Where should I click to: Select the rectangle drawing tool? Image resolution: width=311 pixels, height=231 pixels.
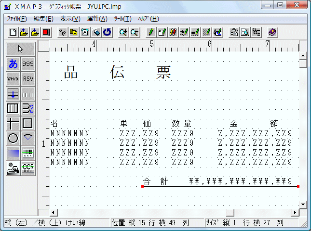(28, 123)
